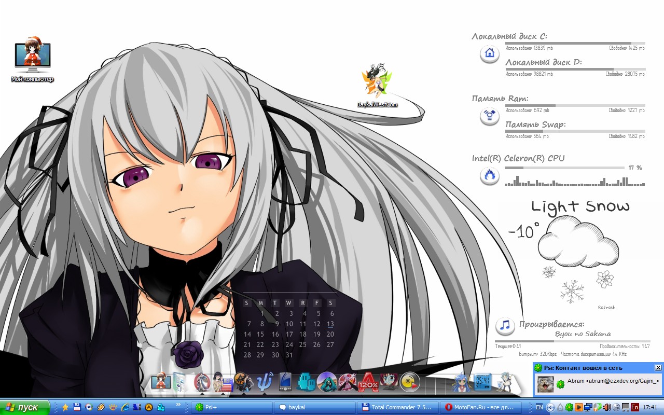Switch to the Psi+ taskbar window
664x415 pixels.
click(x=232, y=407)
